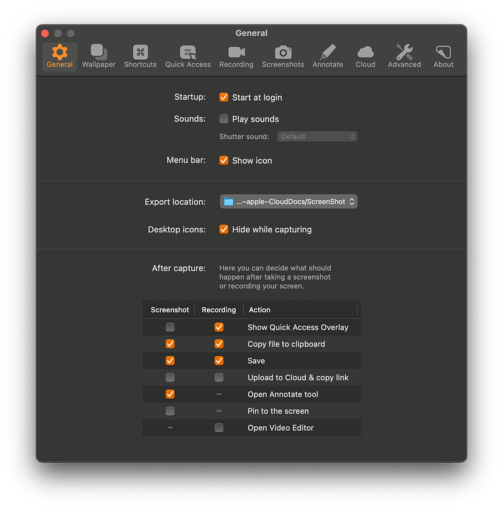Open the Quick Access settings
Image resolution: width=503 pixels, height=510 pixels.
188,55
